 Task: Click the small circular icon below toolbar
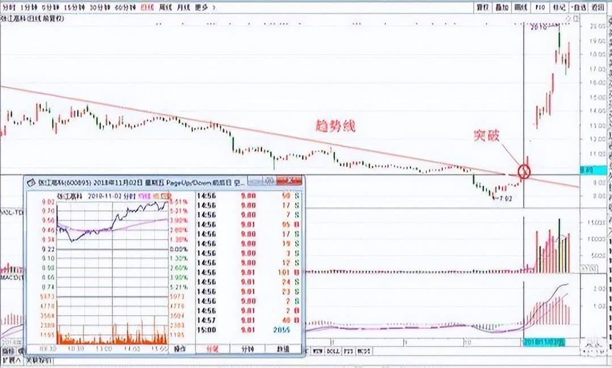tap(569, 18)
